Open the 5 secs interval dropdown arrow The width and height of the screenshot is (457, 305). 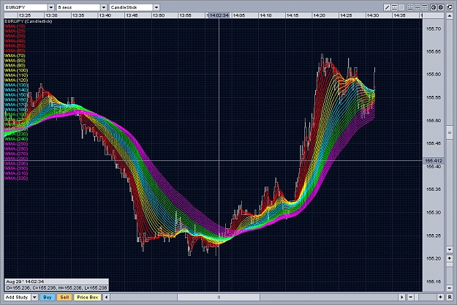tap(104, 7)
